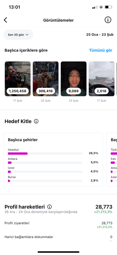Open the thumbnail with 306,416 views
117x255 pixels.
(x=46, y=79)
